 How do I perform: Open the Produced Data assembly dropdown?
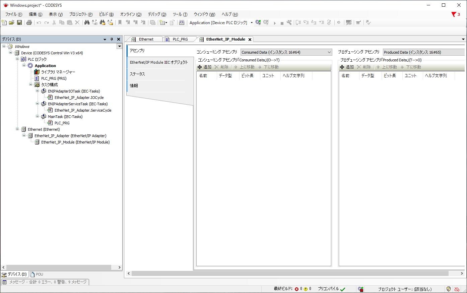click(x=423, y=52)
